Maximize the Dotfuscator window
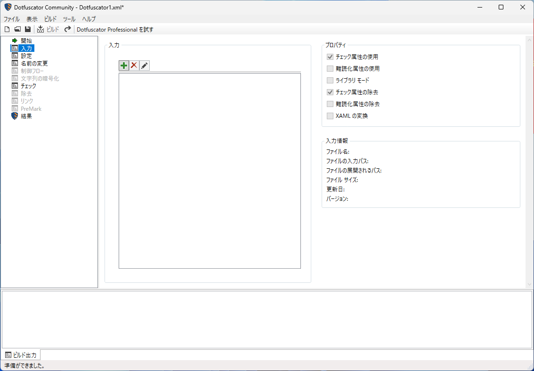The height and width of the screenshot is (371, 534). [x=501, y=7]
